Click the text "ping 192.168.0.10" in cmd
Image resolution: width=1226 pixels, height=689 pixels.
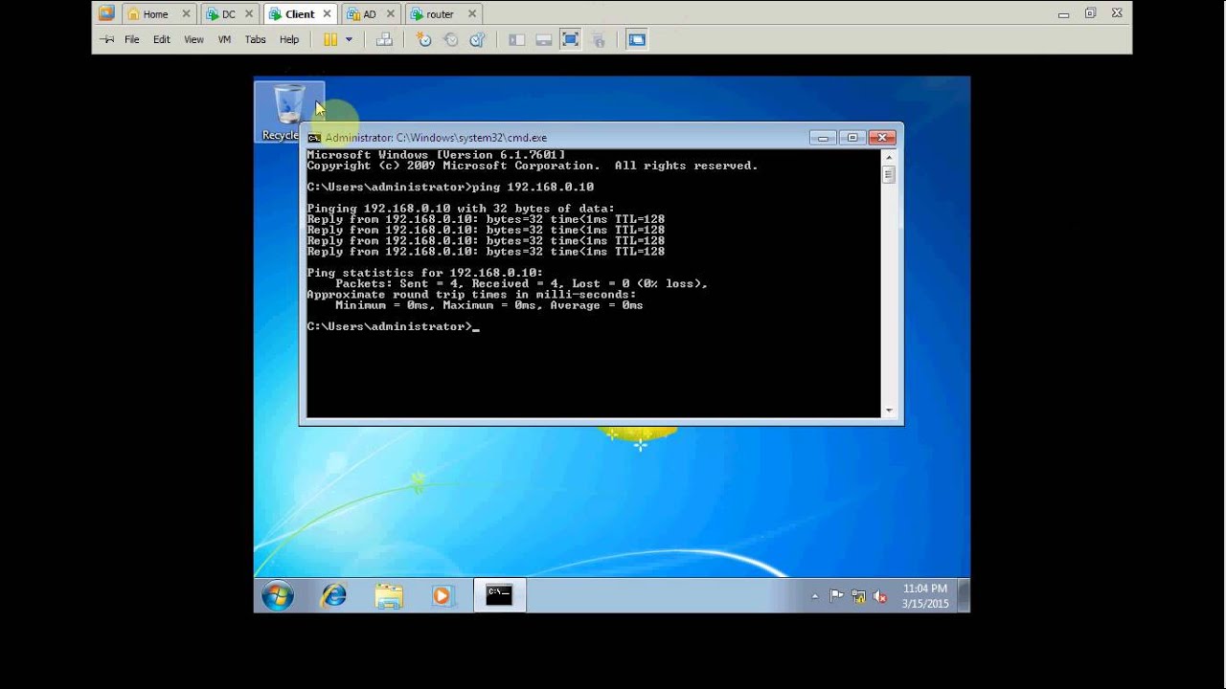tap(533, 187)
